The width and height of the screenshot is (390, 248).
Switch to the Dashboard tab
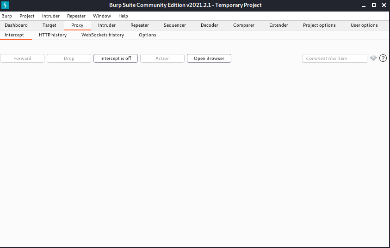click(16, 25)
